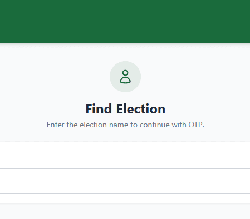Click the election name instruction subtitle
250x219 pixels.
[x=125, y=125]
